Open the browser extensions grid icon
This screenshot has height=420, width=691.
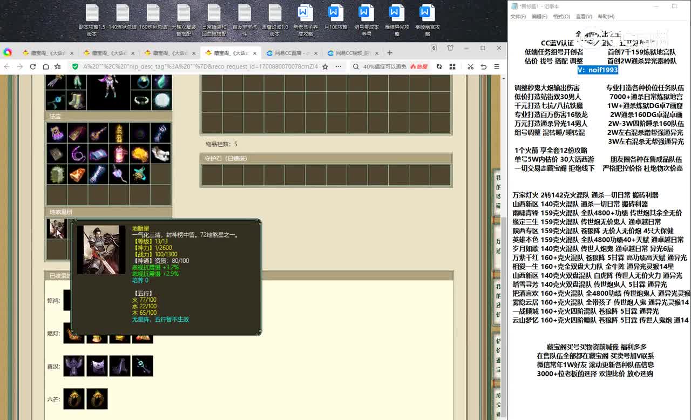(x=452, y=66)
